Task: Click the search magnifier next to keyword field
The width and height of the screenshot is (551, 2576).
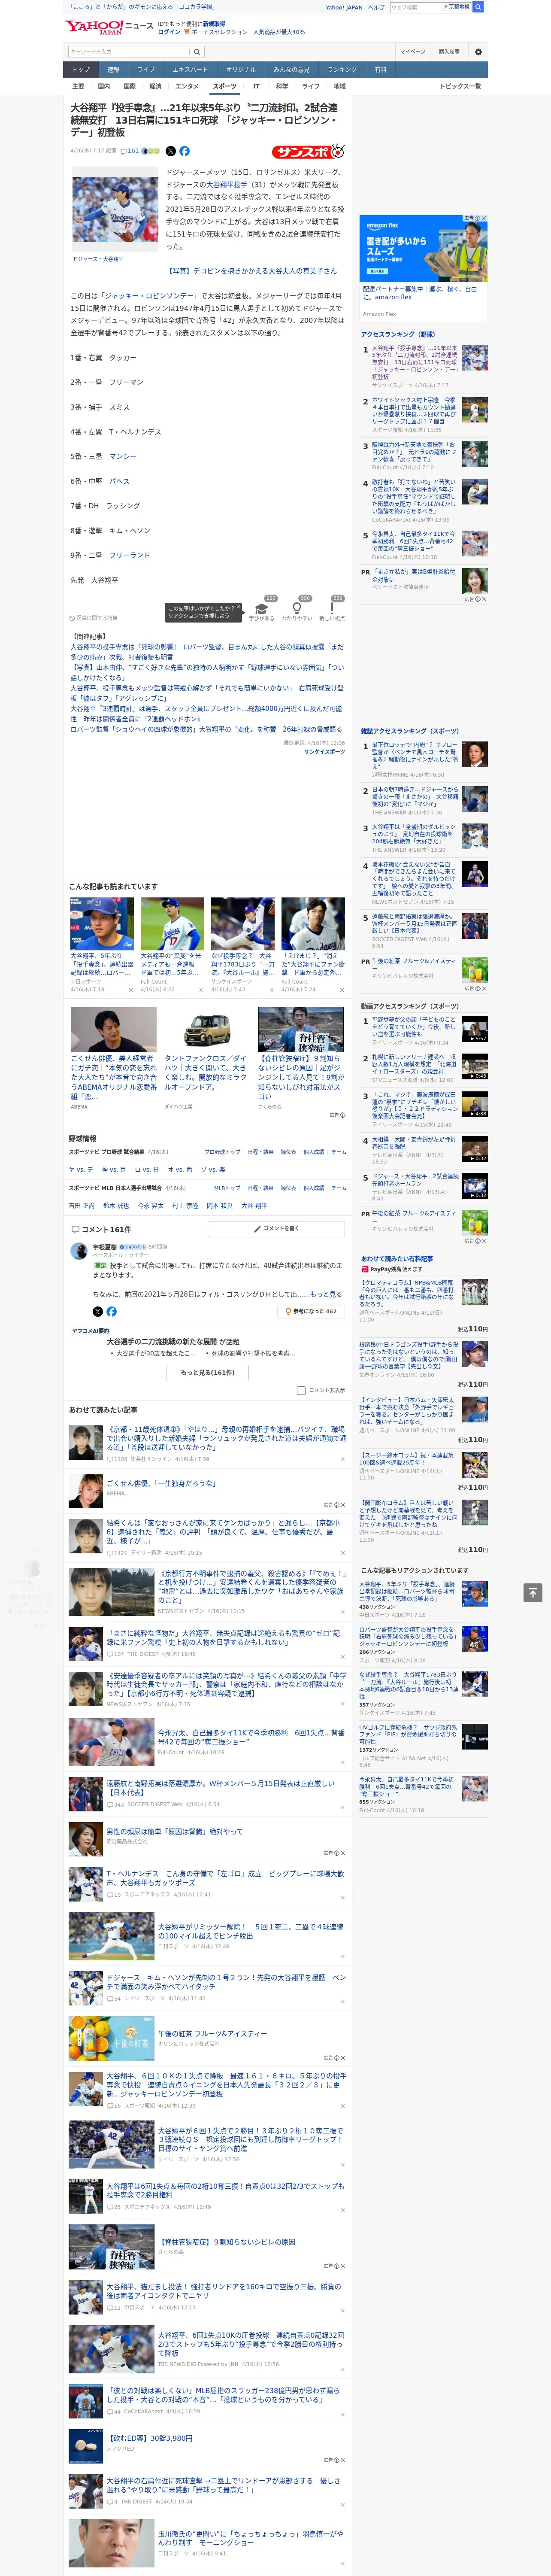Action: click(x=197, y=51)
